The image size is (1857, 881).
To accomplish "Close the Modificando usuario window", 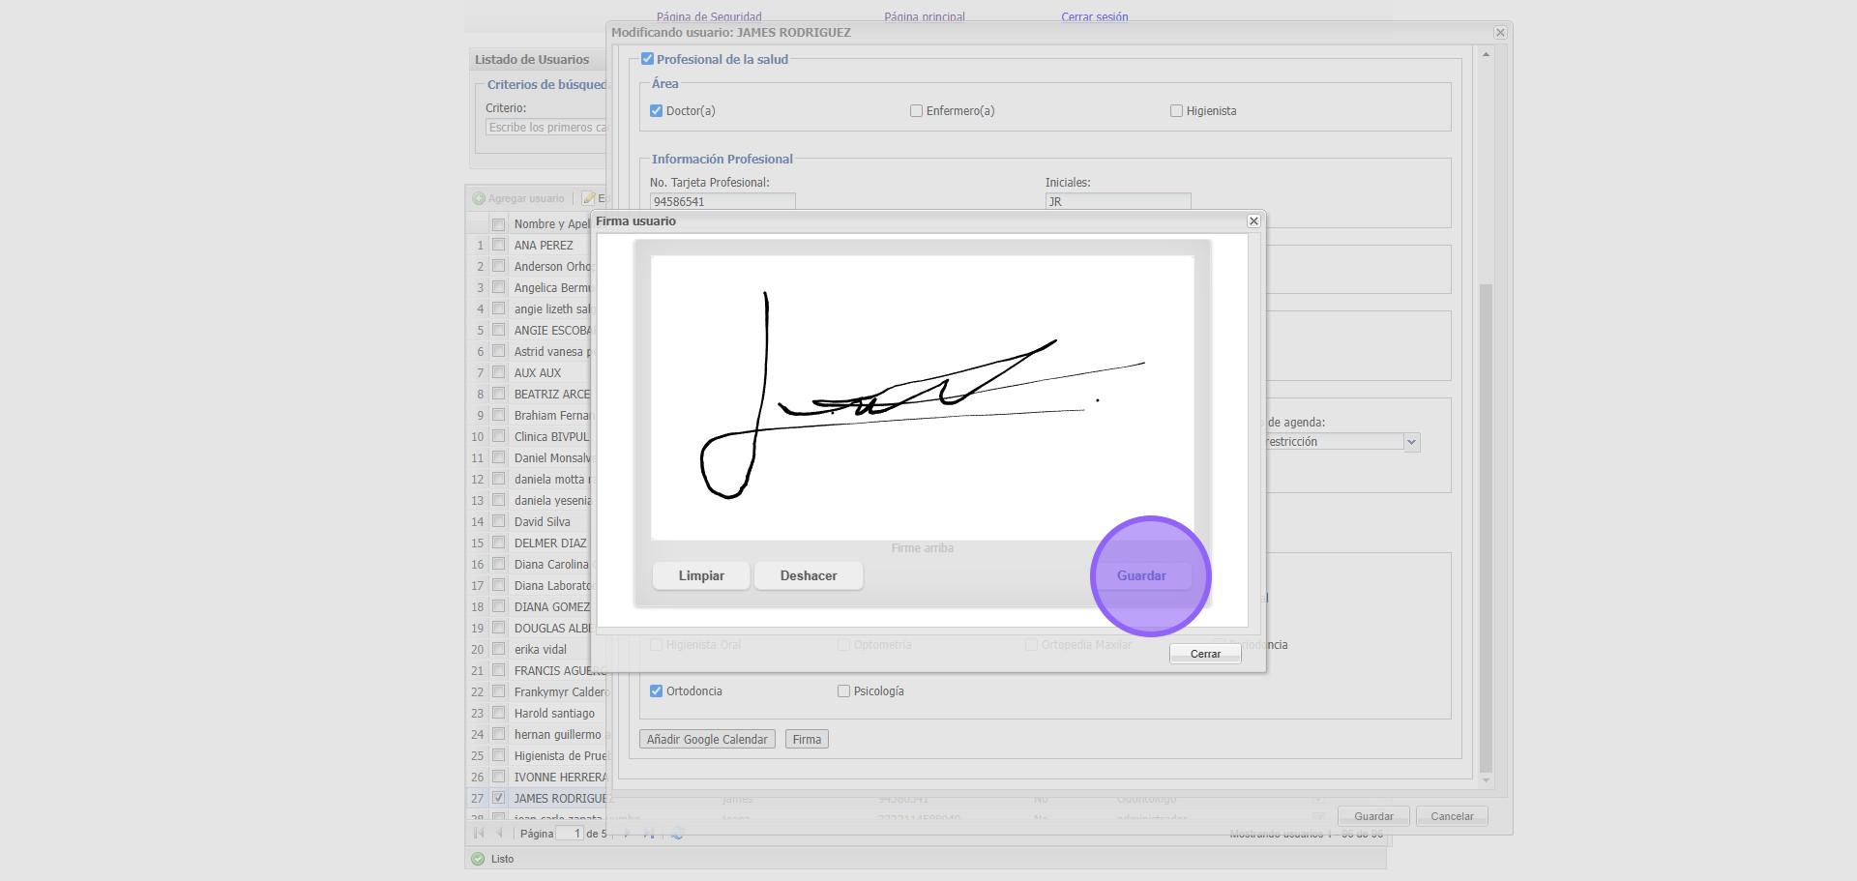I will click(x=1500, y=33).
